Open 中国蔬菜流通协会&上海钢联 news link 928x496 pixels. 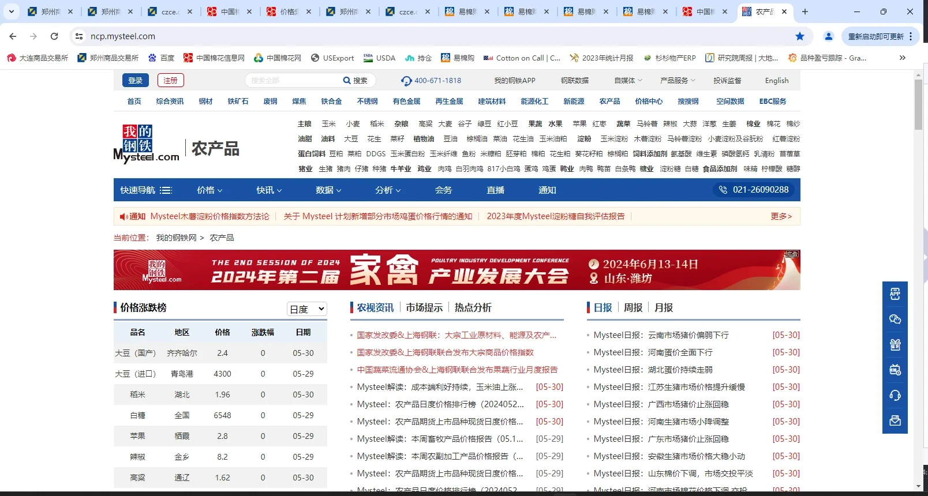click(457, 370)
